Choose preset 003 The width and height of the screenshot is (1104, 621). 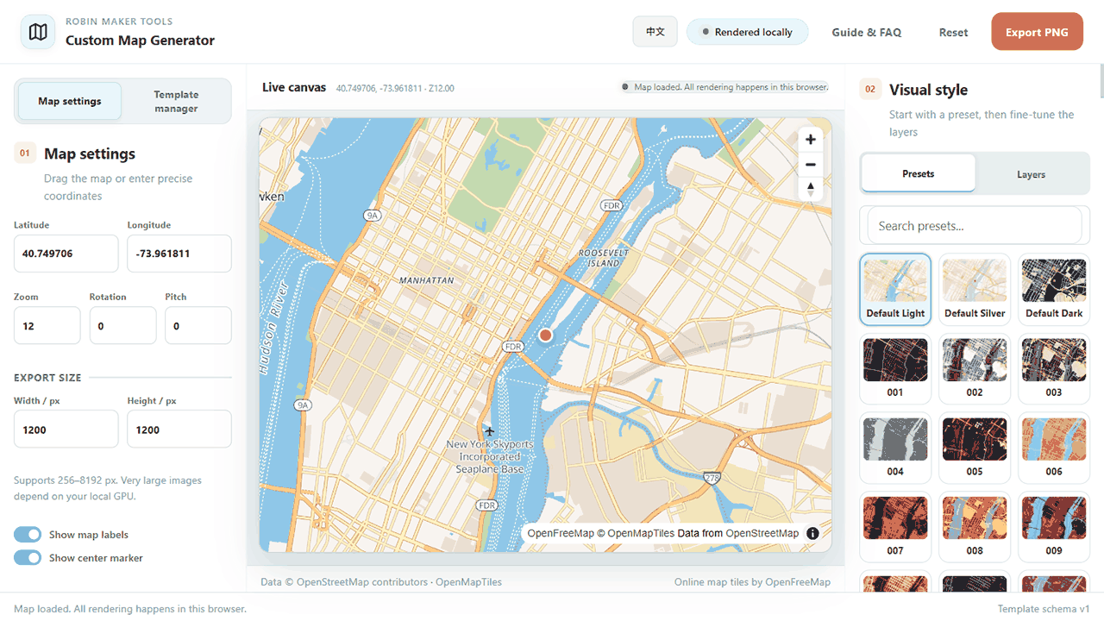tap(1054, 368)
